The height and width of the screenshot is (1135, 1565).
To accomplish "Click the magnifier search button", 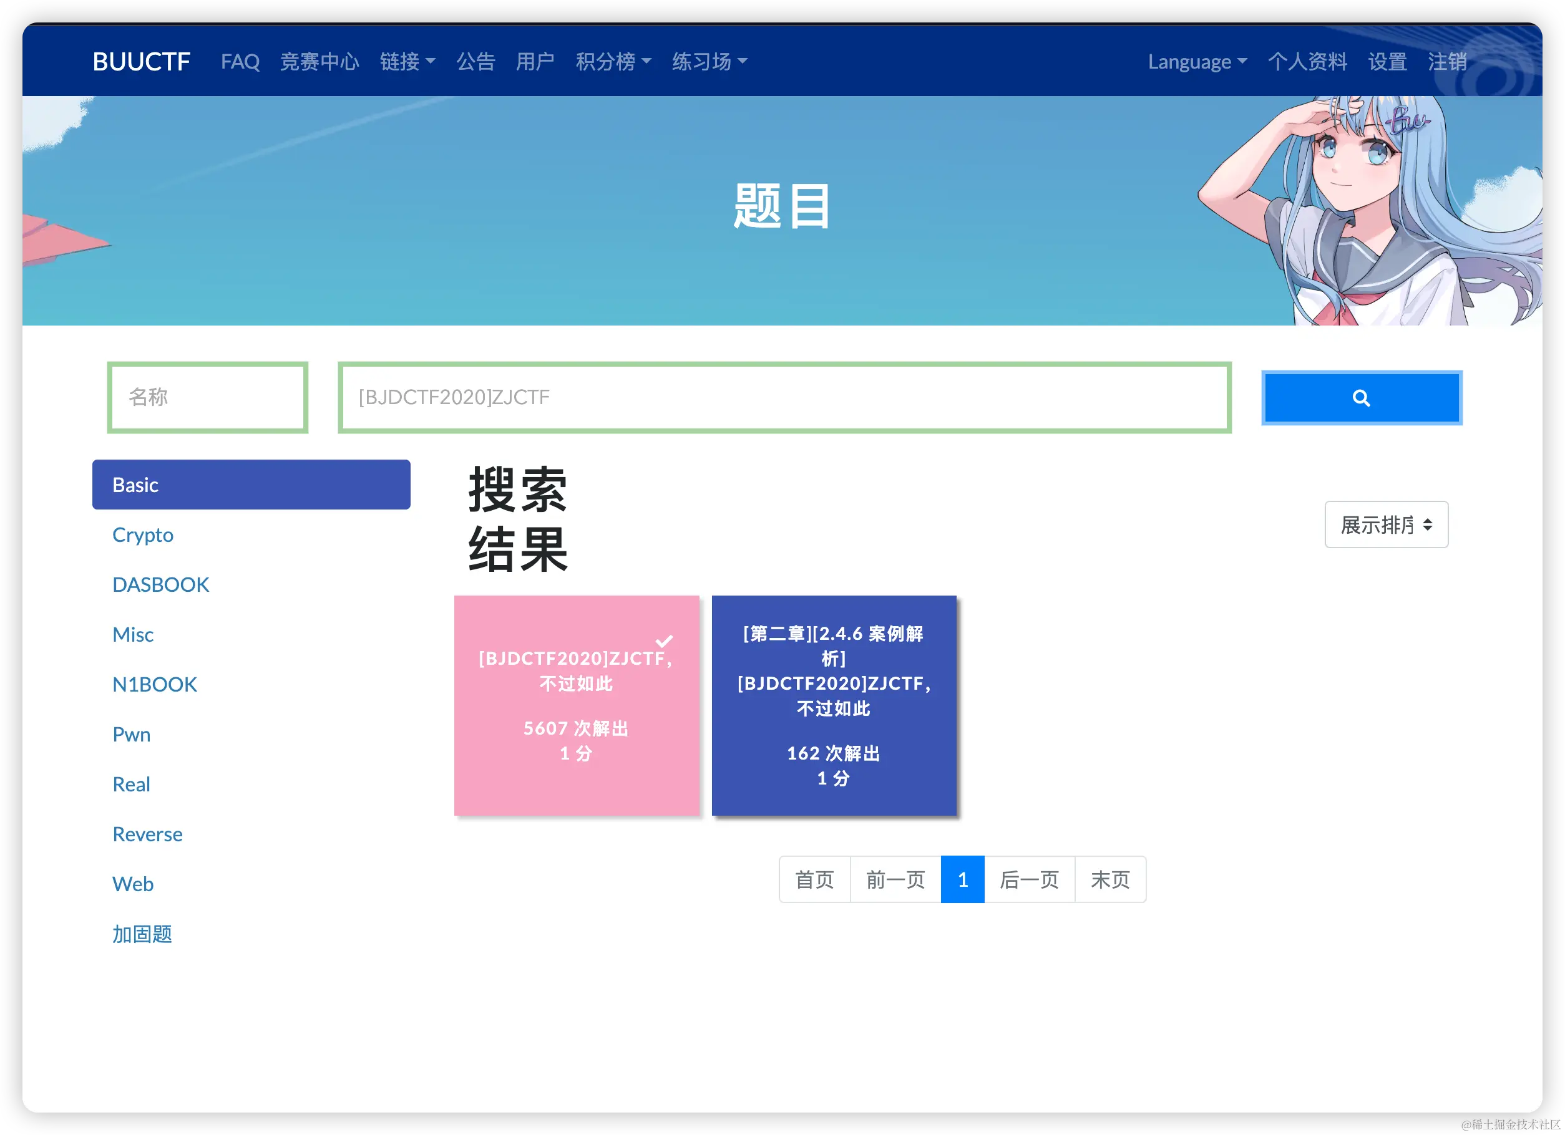I will (1361, 398).
